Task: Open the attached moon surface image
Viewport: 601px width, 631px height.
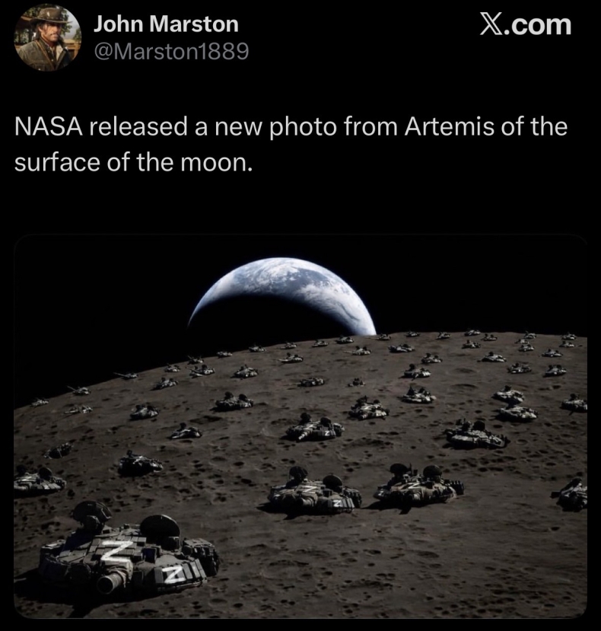Action: (x=300, y=426)
